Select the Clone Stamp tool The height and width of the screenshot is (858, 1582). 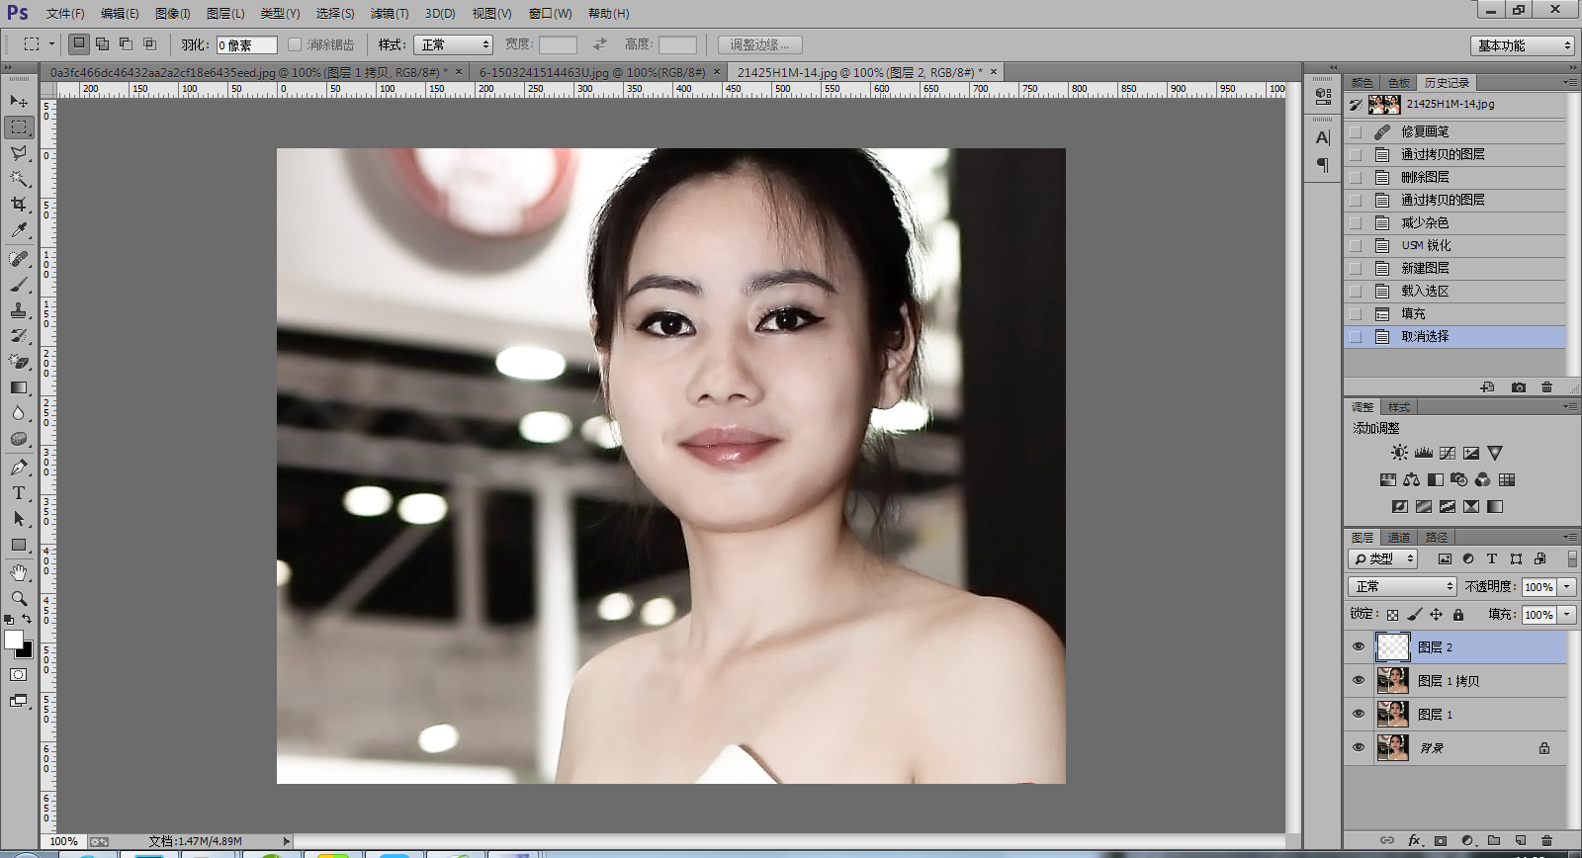point(19,310)
